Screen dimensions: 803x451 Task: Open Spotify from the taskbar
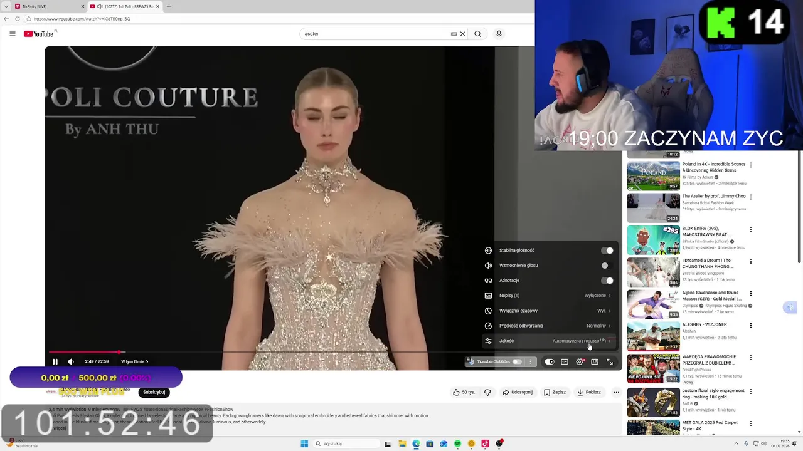coord(457,443)
